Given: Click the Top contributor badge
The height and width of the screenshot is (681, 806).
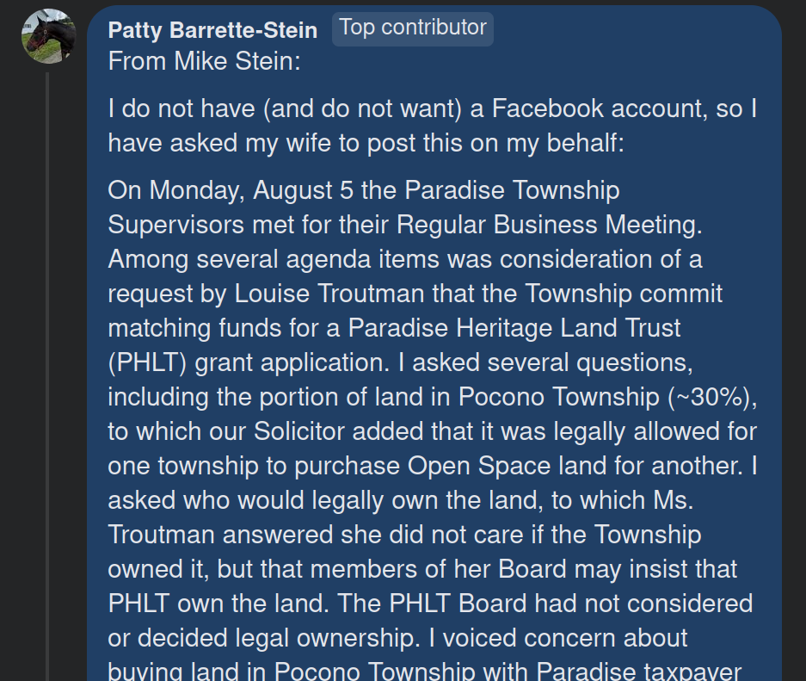Looking at the screenshot, I should (x=413, y=28).
